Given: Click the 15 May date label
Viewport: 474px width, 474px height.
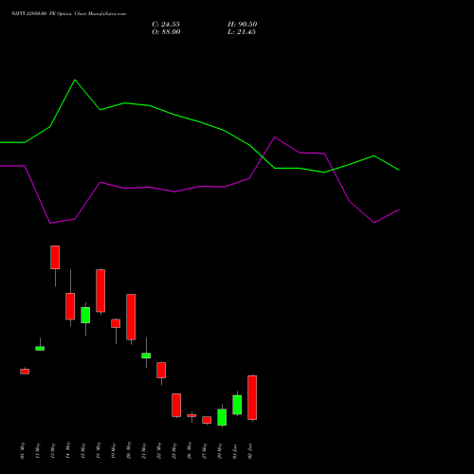Looking at the screenshot, I should pyautogui.click(x=83, y=450).
